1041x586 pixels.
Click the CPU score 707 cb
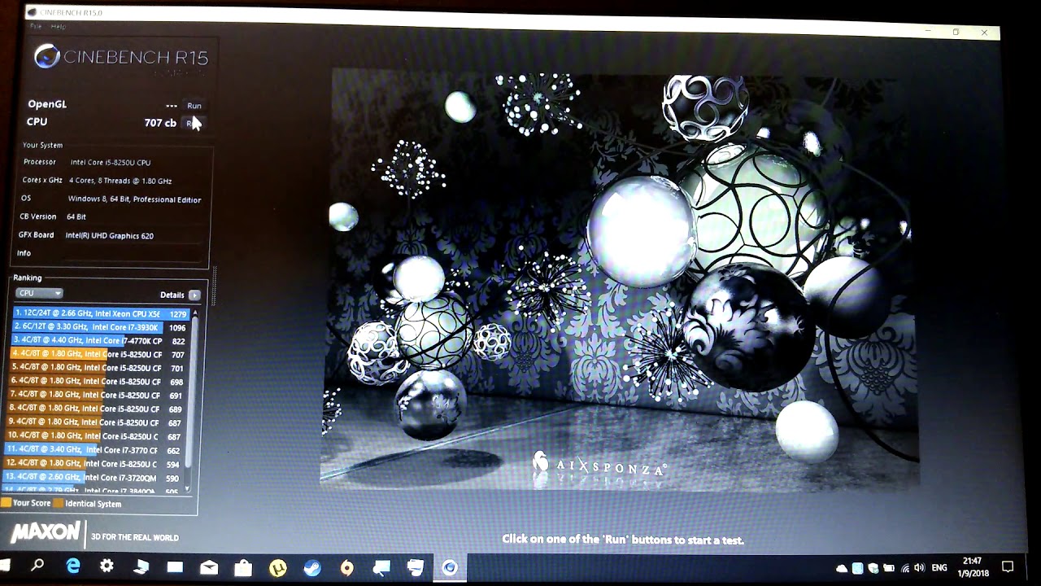coord(160,123)
